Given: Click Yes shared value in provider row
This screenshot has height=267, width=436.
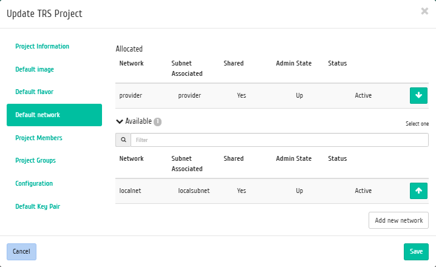Looking at the screenshot, I should click(x=241, y=96).
